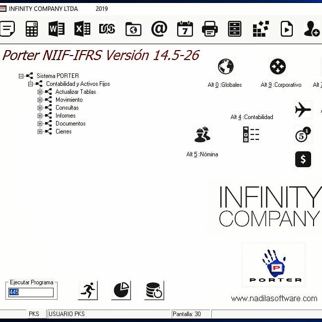The image size is (322, 322).
Task: Select Contabilidad y Activos Fijos item
Action: (x=78, y=84)
